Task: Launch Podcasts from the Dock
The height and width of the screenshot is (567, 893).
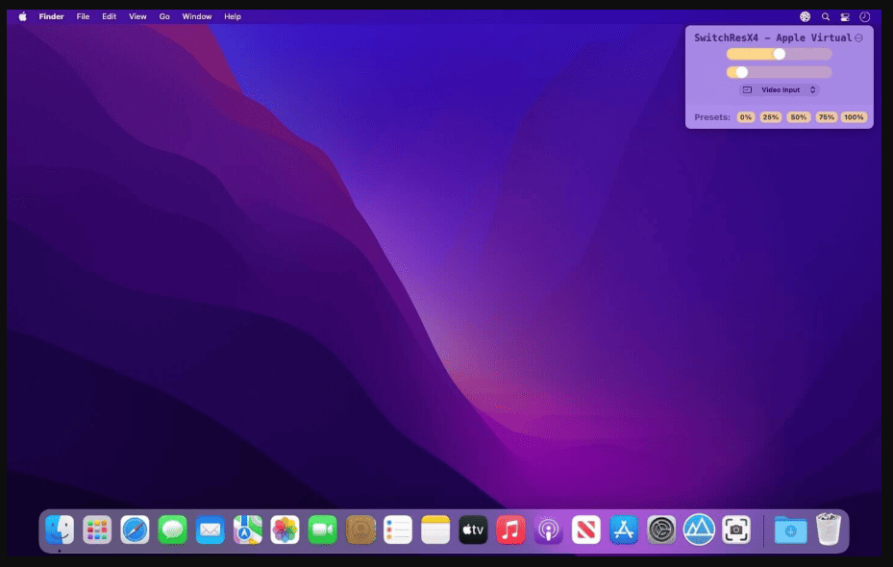Action: pyautogui.click(x=548, y=530)
